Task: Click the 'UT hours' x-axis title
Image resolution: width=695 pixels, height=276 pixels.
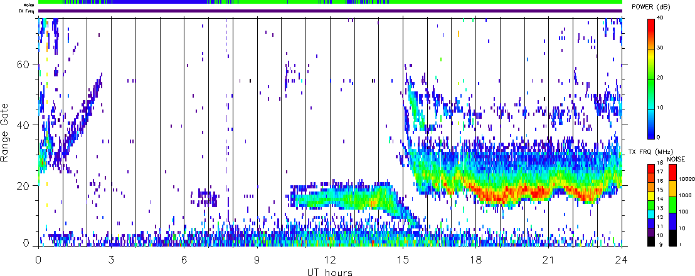Action: 330,272
